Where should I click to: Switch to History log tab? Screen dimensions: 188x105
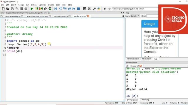(x=145, y=100)
